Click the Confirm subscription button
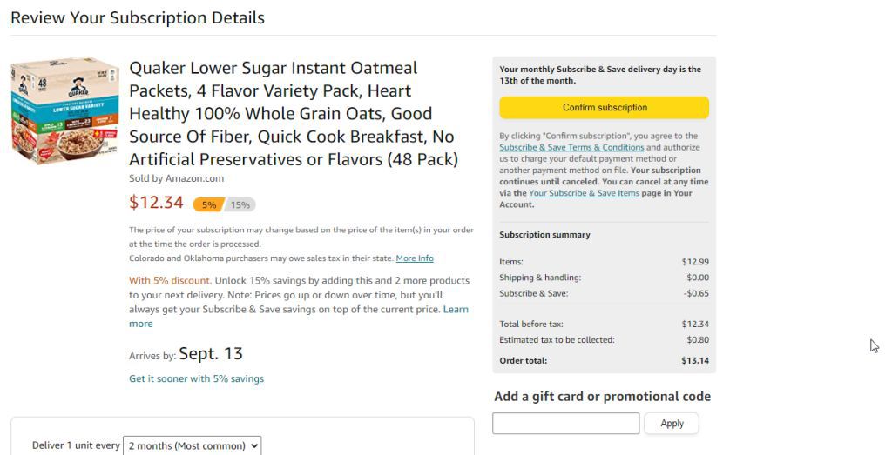Screen dimensions: 892x455 tap(605, 107)
